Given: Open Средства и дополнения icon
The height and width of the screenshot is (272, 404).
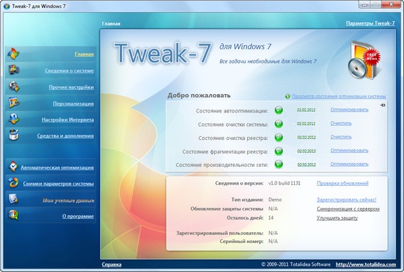Looking at the screenshot, I should click(14, 135).
